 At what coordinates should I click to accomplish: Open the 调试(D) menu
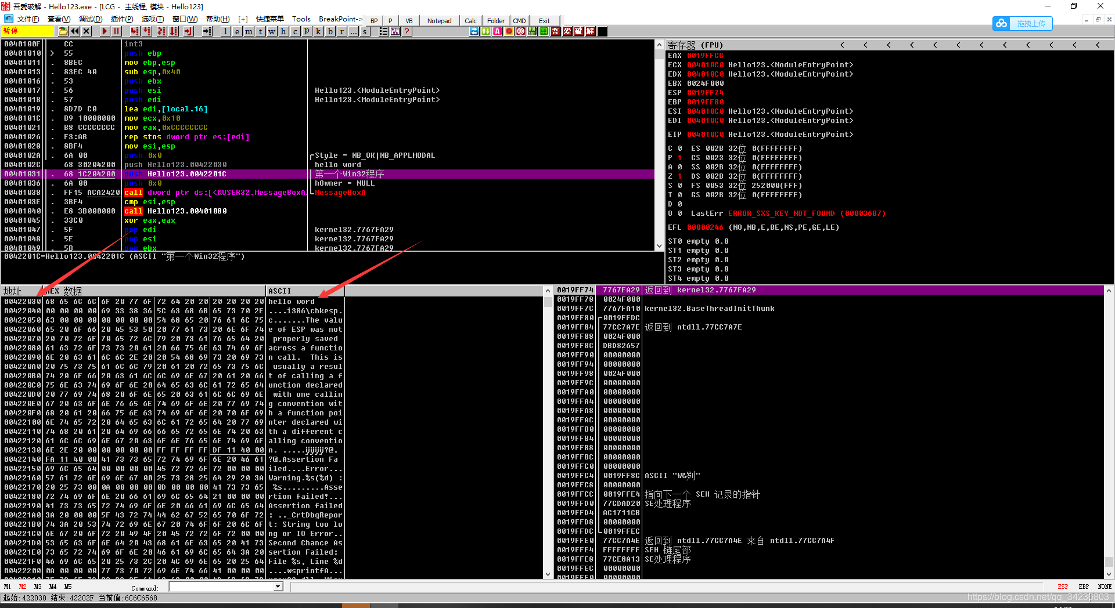coord(90,19)
